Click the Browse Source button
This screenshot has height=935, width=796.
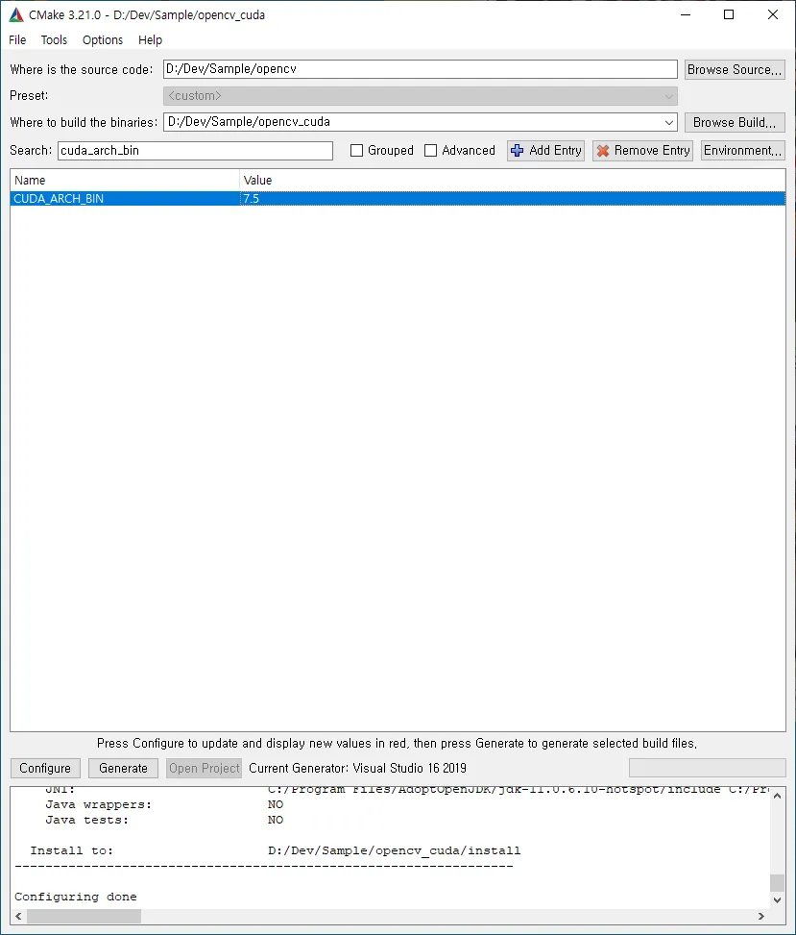(734, 70)
